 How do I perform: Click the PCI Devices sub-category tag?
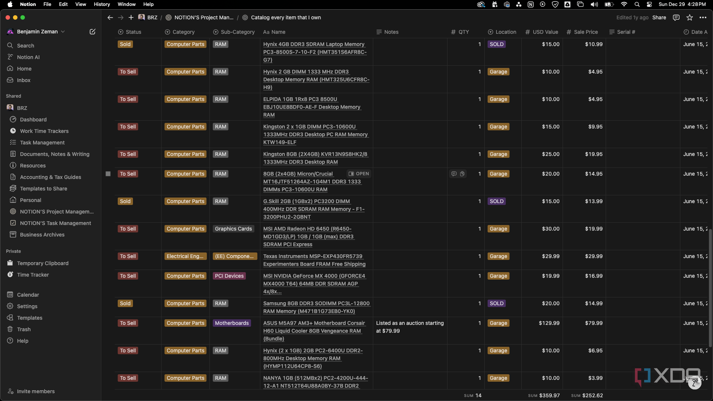point(229,276)
